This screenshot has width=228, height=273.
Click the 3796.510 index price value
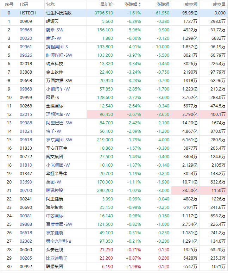[x=104, y=13]
